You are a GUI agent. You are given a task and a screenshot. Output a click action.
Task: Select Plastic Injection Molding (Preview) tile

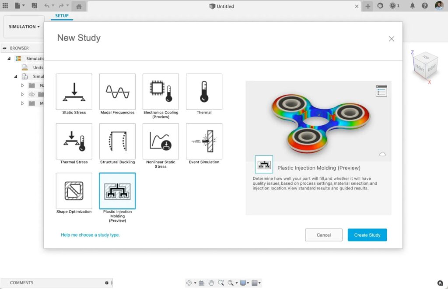click(x=117, y=191)
